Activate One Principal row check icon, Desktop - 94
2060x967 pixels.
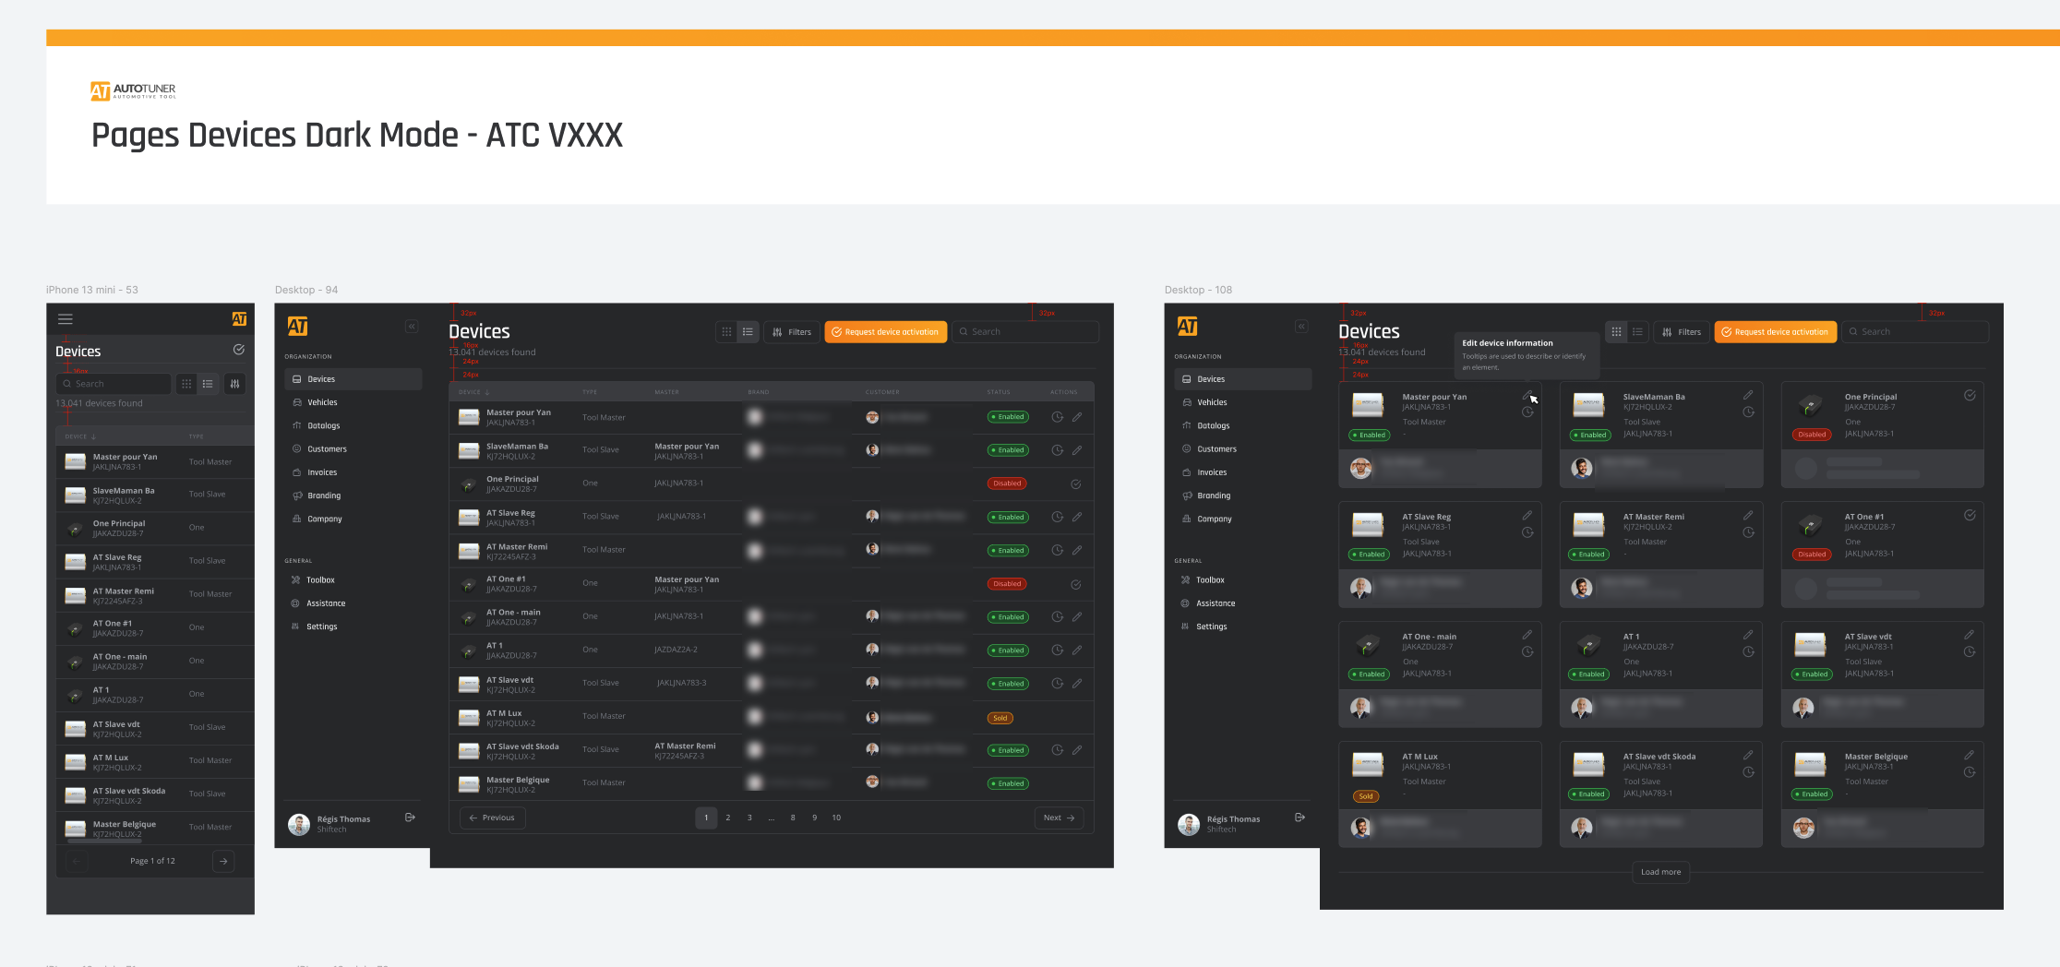point(1076,484)
